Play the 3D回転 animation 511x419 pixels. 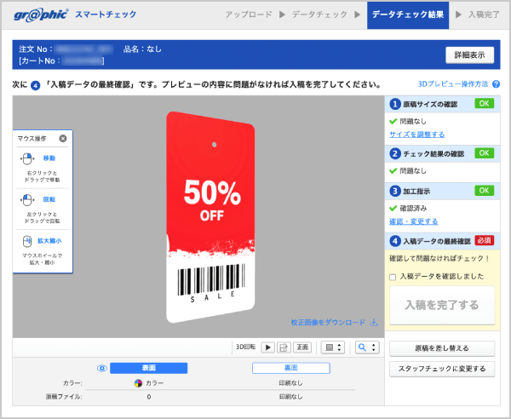pos(268,347)
